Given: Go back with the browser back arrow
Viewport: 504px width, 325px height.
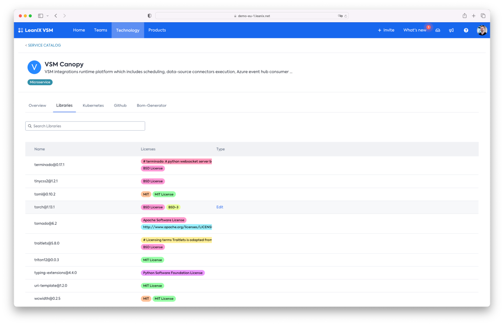Looking at the screenshot, I should pyautogui.click(x=56, y=16).
